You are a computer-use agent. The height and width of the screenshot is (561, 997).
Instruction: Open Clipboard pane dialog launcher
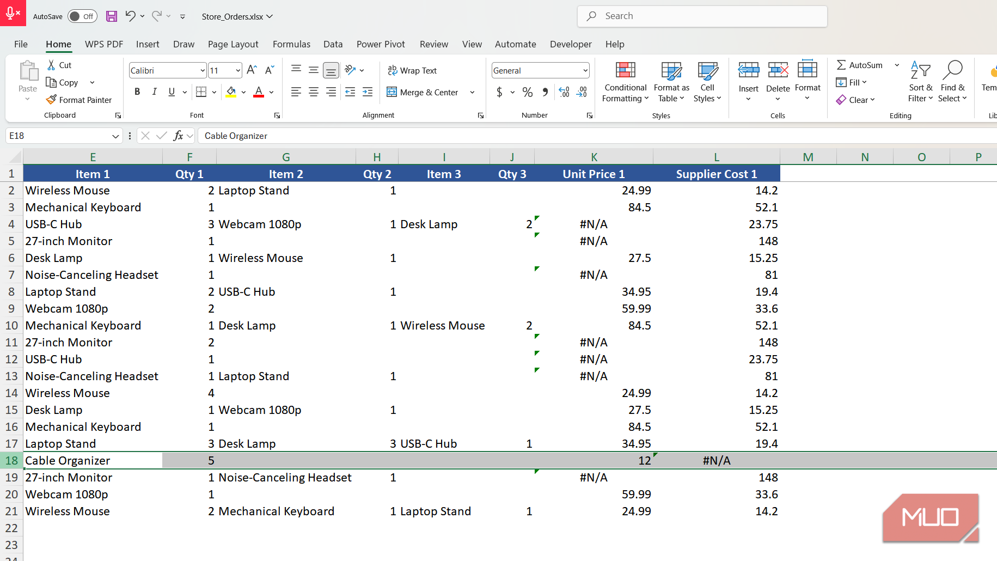click(118, 115)
